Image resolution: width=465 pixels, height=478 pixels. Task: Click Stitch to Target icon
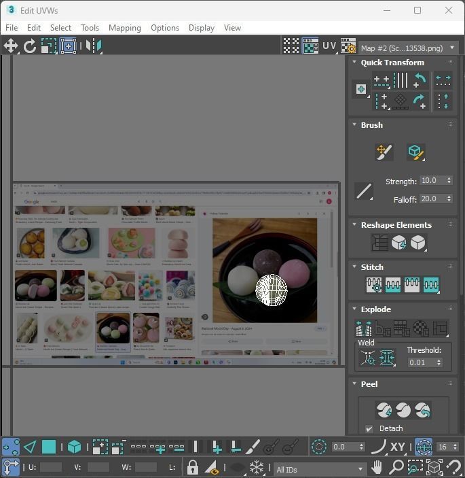(x=392, y=285)
